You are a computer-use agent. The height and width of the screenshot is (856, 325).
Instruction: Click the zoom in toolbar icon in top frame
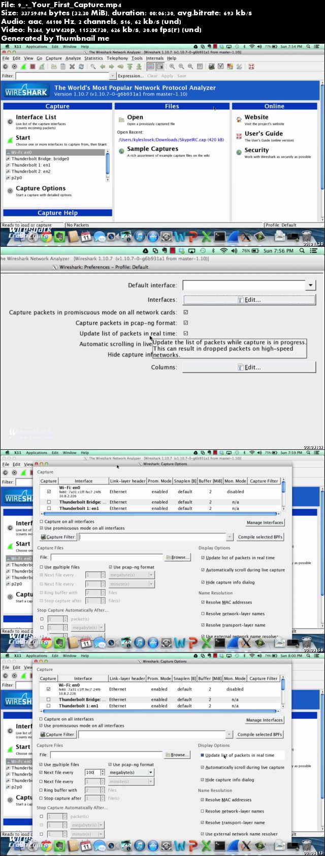coord(173,67)
